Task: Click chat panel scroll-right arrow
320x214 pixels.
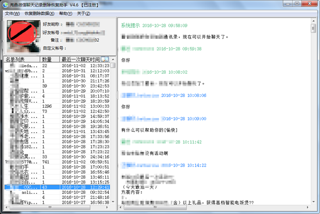Action: [x=308, y=207]
